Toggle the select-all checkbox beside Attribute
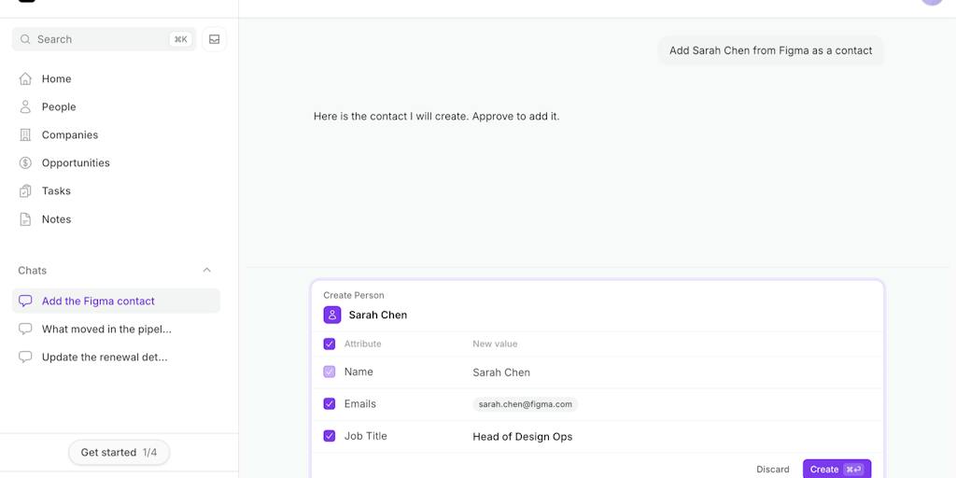The image size is (956, 478). pyautogui.click(x=330, y=344)
